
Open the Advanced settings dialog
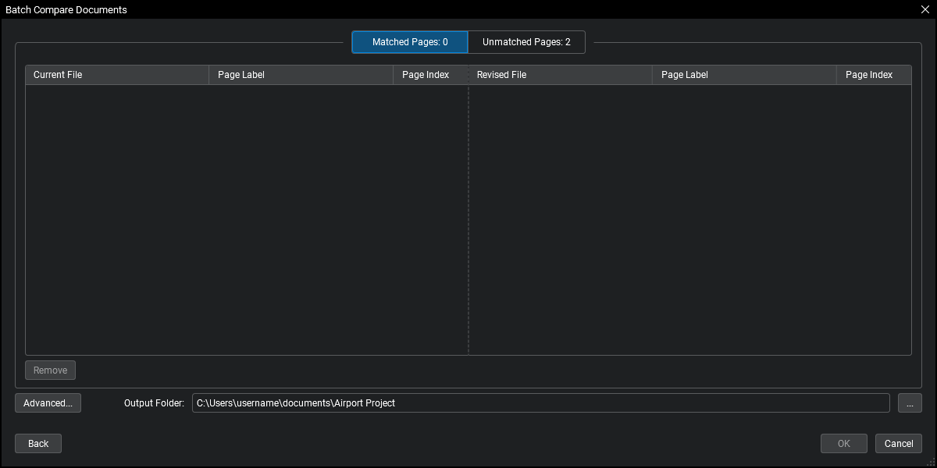click(x=48, y=402)
